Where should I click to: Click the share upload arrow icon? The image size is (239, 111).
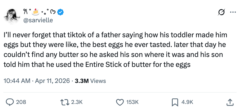[x=230, y=102]
